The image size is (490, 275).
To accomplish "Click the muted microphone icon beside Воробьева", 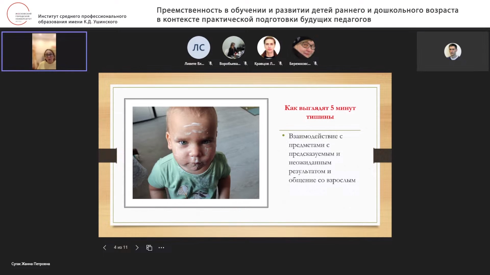I will click(246, 64).
